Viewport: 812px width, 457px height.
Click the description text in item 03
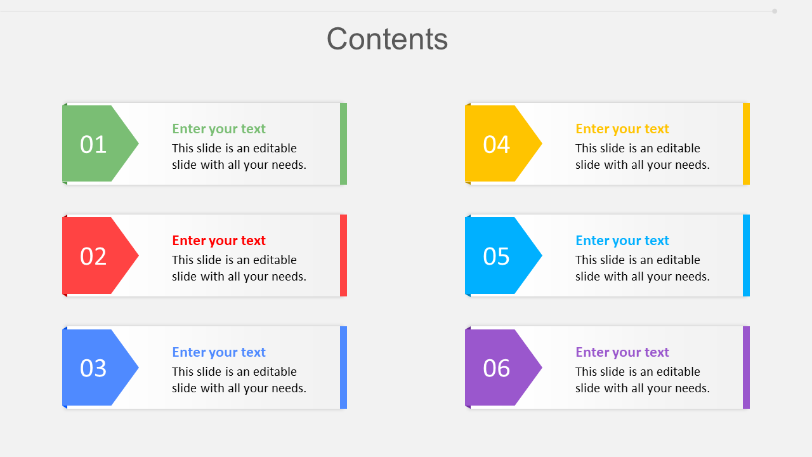click(239, 380)
